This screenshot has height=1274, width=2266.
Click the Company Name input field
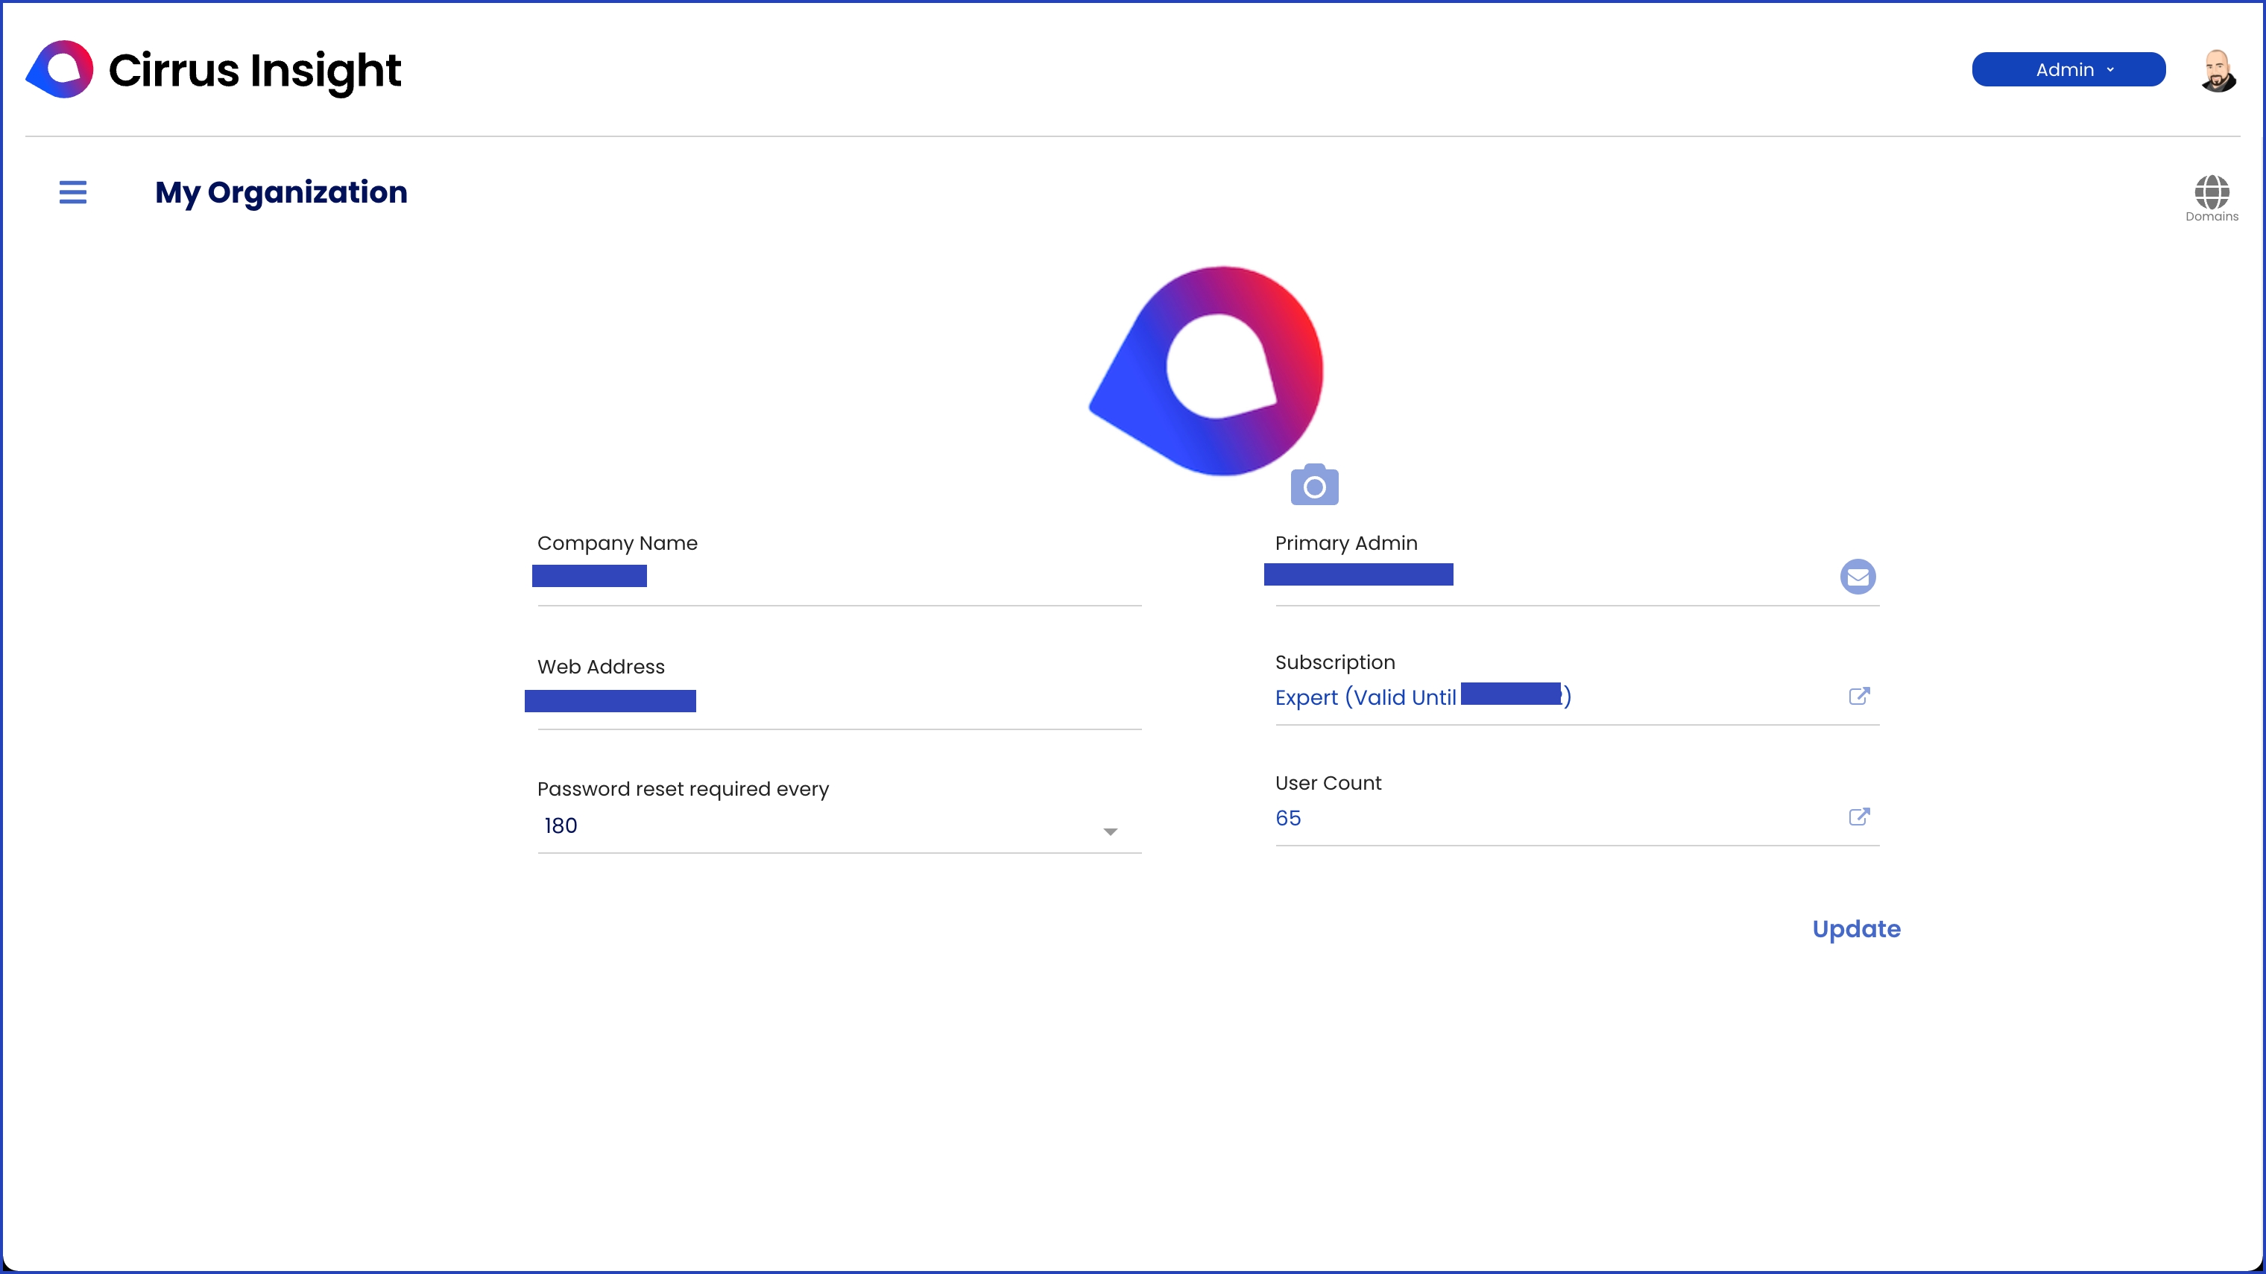pyautogui.click(x=839, y=580)
